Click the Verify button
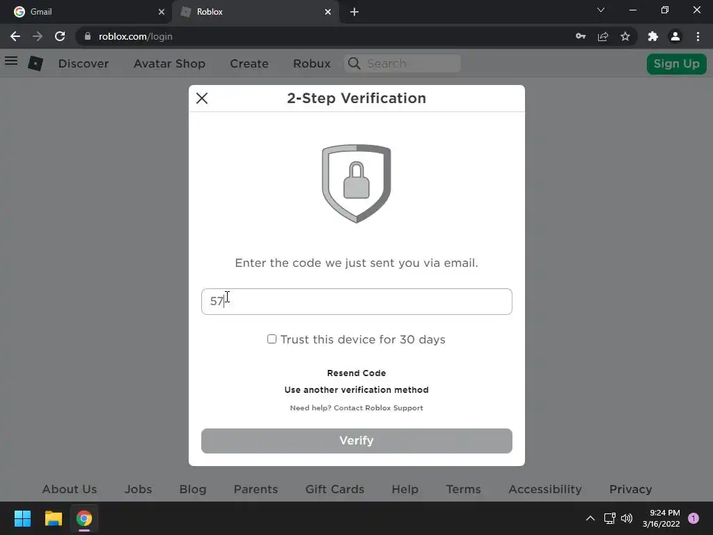Screen dimensions: 713x535 pyautogui.click(x=356, y=441)
